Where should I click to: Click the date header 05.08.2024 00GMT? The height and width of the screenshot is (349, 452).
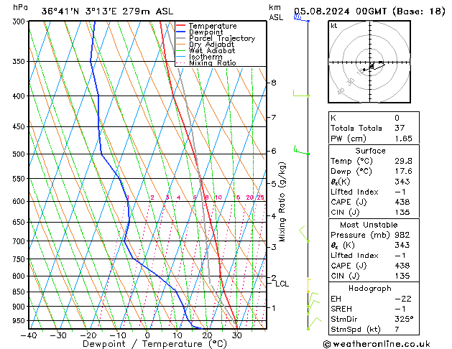[x=340, y=11]
